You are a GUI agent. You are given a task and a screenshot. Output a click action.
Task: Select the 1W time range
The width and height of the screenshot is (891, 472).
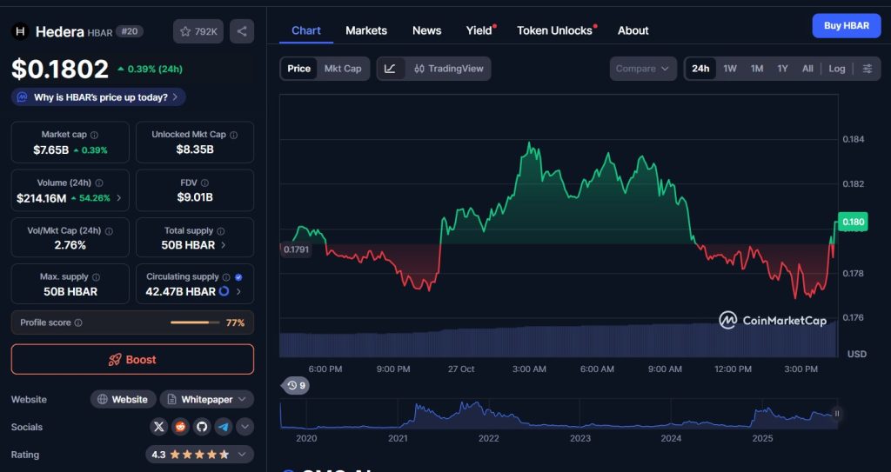tap(730, 69)
